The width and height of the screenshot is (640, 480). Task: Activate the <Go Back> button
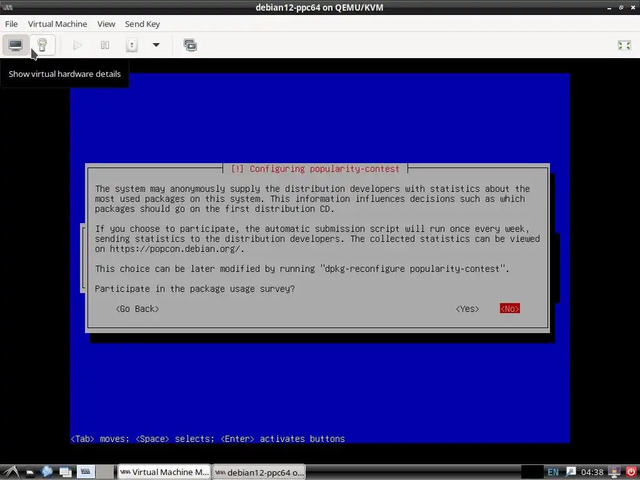click(x=137, y=309)
